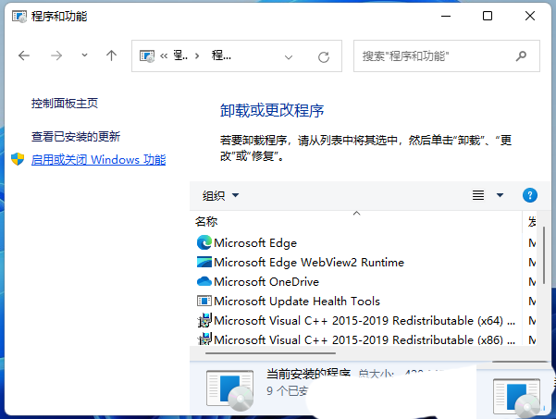Expand the view options dropdown arrow

pyautogui.click(x=500, y=195)
